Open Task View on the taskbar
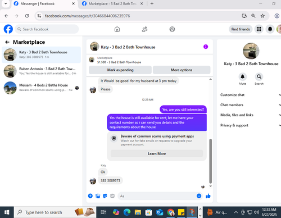 103,212
